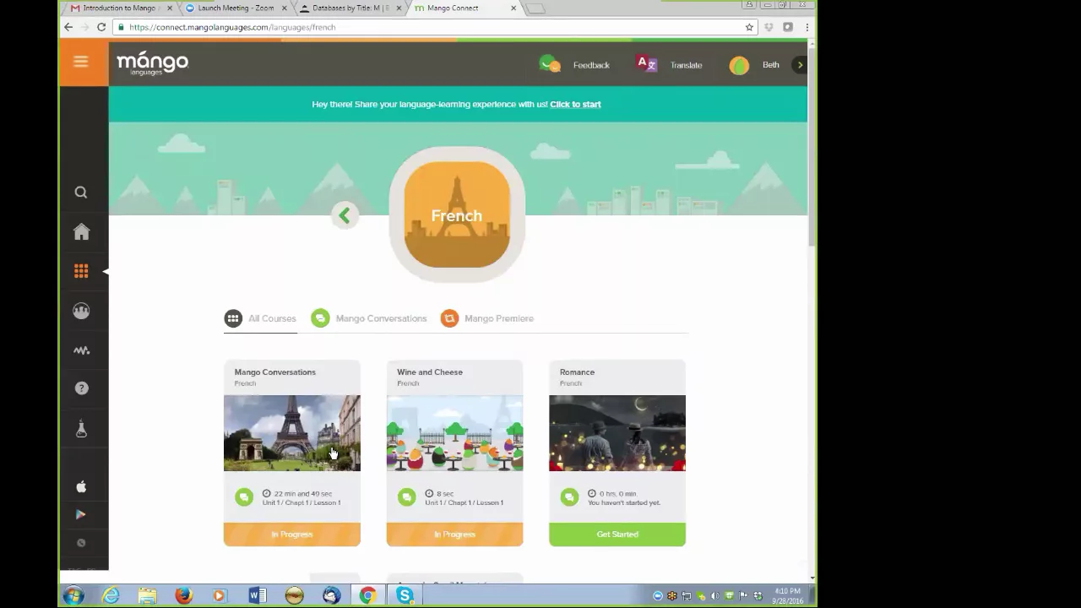
Task: Open Microsoft Word from the taskbar
Action: click(x=257, y=595)
